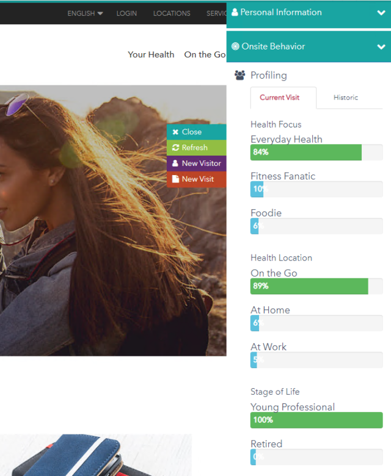Image resolution: width=391 pixels, height=476 pixels.
Task: Click the Everyday Health 84% progress bar
Action: click(305, 153)
